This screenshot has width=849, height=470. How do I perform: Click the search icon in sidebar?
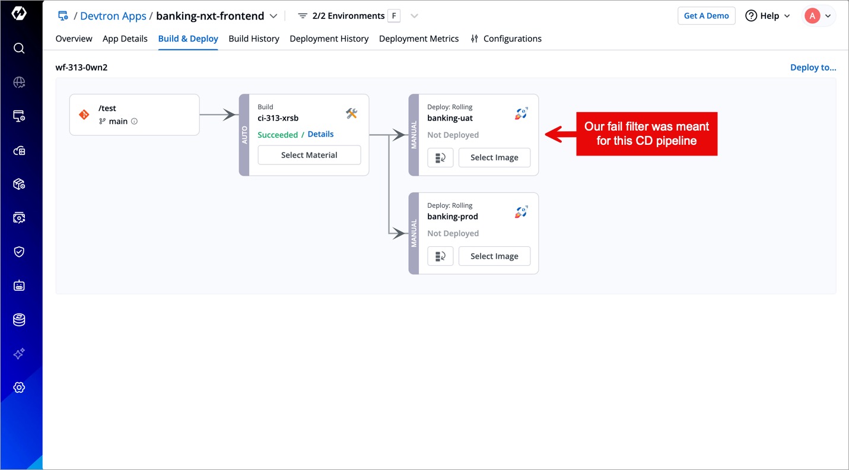[19, 48]
